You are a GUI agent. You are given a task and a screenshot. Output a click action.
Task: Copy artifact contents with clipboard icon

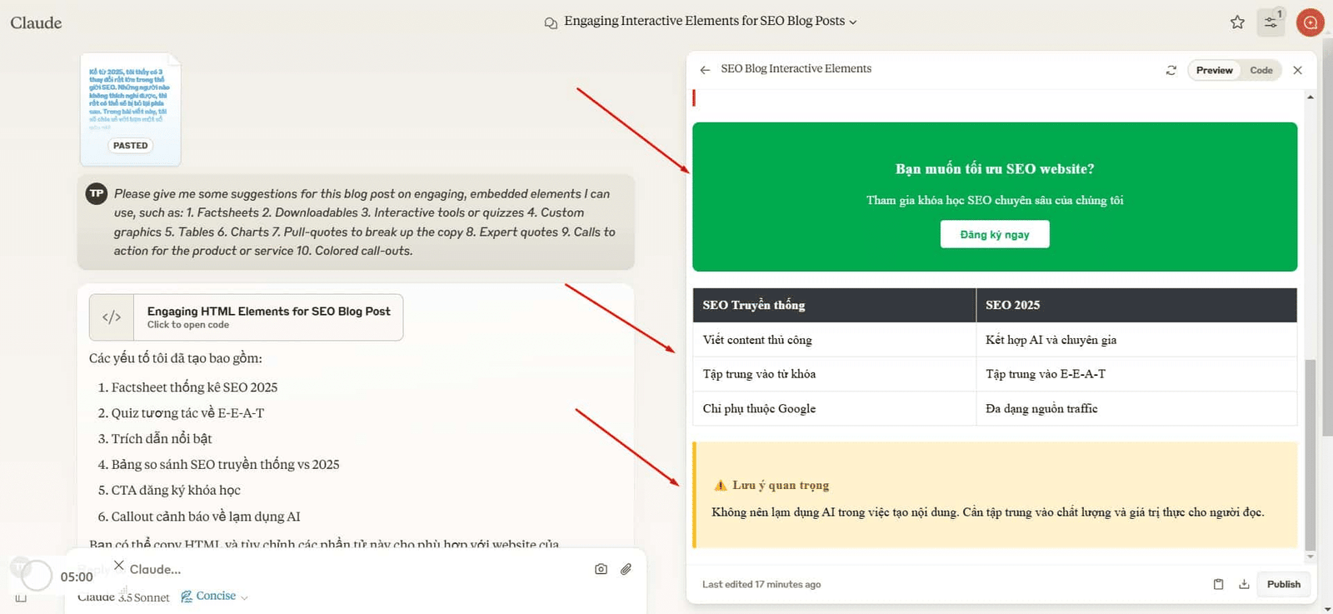1218,584
